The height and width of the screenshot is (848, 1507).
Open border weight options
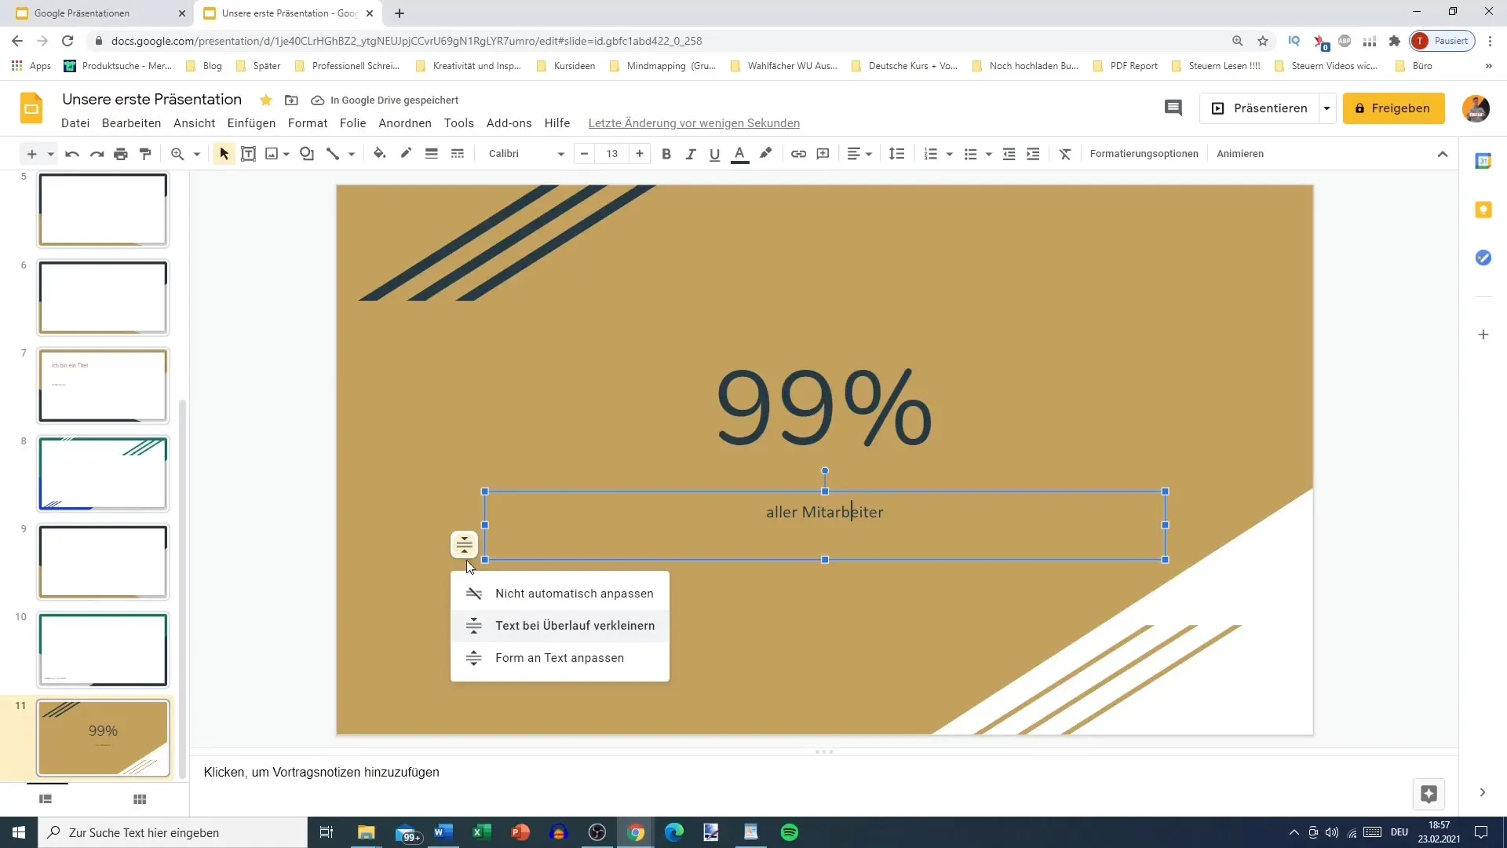pyautogui.click(x=432, y=154)
